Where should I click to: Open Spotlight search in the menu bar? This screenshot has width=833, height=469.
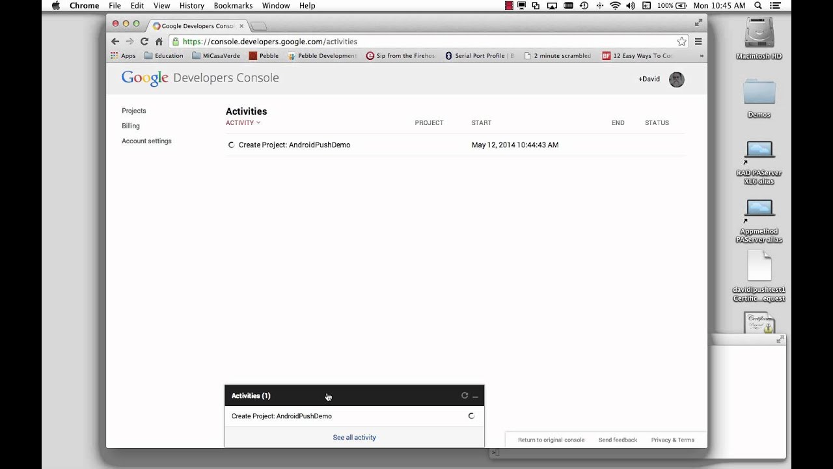(x=758, y=5)
